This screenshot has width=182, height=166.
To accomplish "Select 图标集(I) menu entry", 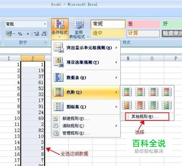I will coord(86,107).
